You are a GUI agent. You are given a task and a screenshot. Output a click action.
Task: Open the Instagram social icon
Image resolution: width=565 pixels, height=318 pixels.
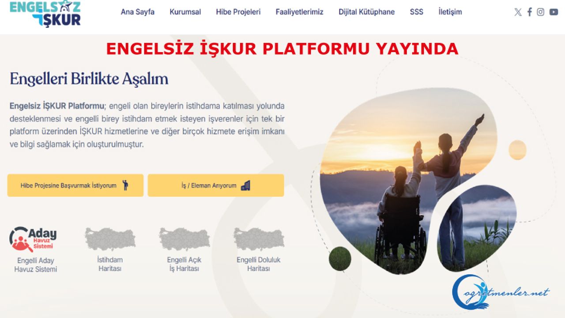click(x=540, y=12)
